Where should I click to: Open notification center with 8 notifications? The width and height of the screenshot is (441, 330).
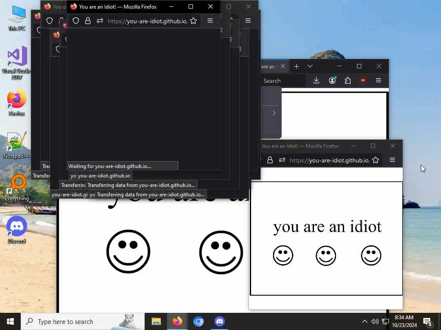428,322
